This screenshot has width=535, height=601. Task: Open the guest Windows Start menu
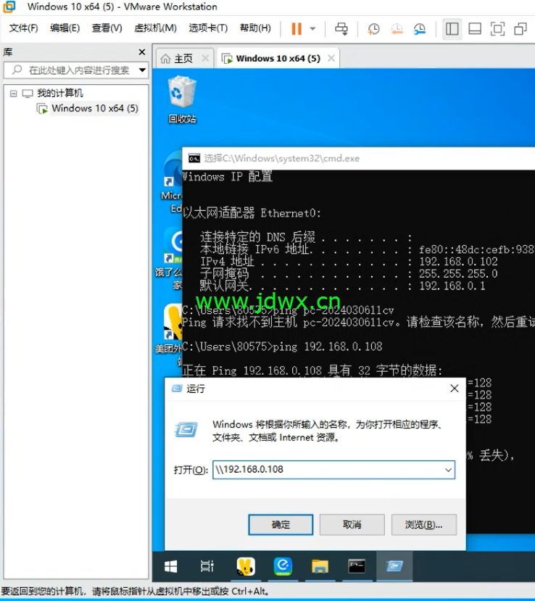pyautogui.click(x=170, y=566)
